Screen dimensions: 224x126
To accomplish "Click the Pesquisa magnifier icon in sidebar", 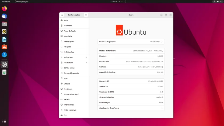I will coord(62,47).
